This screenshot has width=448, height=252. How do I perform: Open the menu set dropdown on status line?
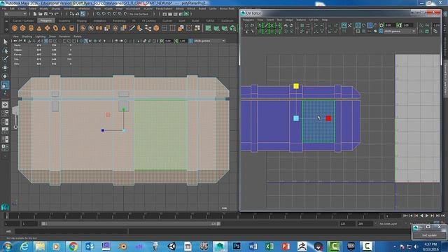[15, 14]
